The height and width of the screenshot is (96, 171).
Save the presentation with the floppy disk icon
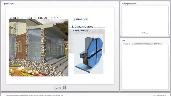64,87
